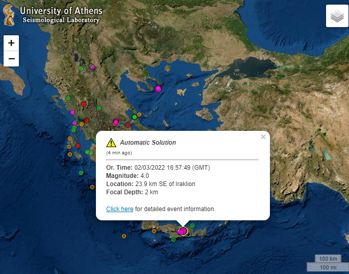The height and width of the screenshot is (274, 349).
Task: Zoom in with the plus button
Action: [11, 43]
